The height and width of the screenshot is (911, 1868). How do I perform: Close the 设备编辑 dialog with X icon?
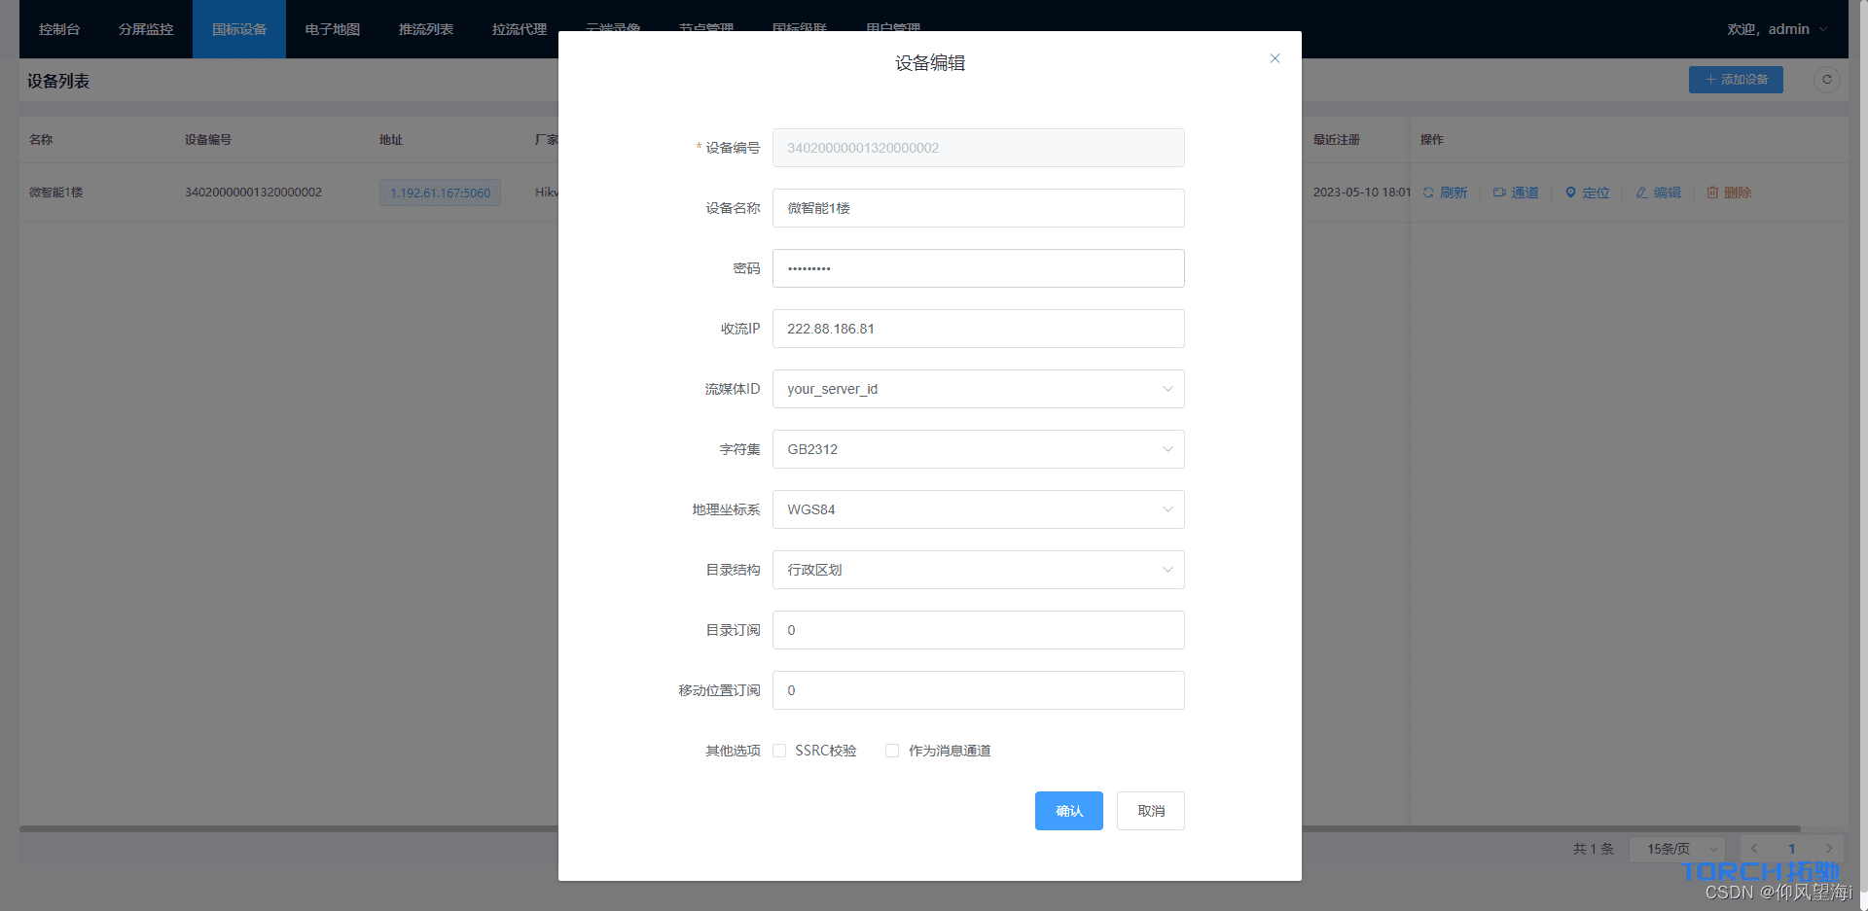[x=1275, y=58]
